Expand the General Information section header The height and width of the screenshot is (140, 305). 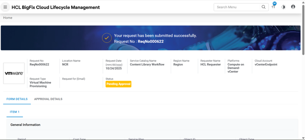(x=26, y=125)
